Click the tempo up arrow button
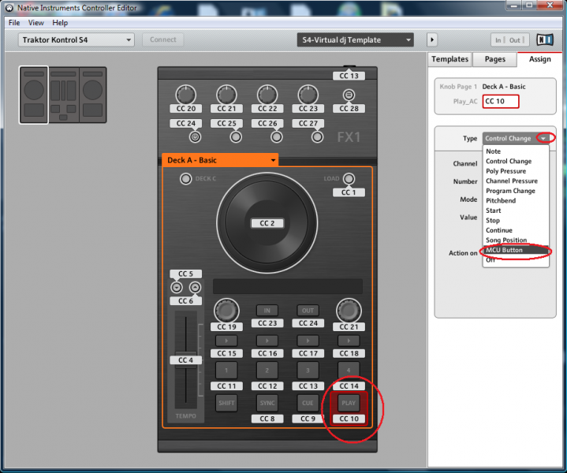This screenshot has width=567, height=473. pos(196,288)
